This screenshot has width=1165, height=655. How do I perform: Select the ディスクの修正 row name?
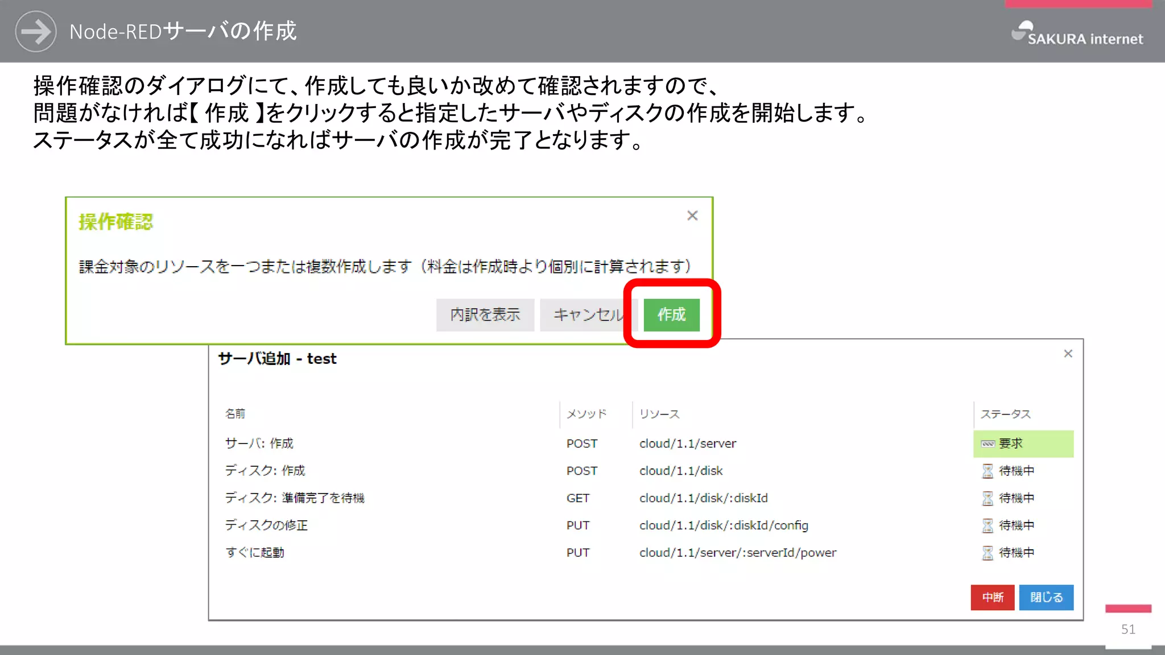coord(266,525)
